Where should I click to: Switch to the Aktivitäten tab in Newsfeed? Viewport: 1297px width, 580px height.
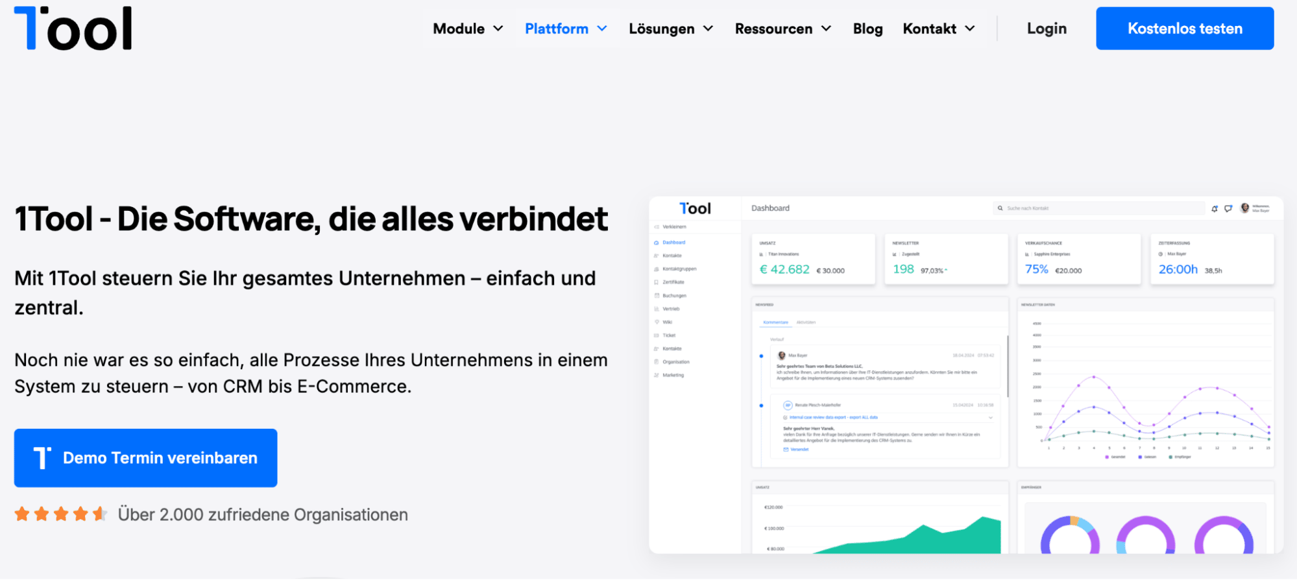pyautogui.click(x=806, y=322)
